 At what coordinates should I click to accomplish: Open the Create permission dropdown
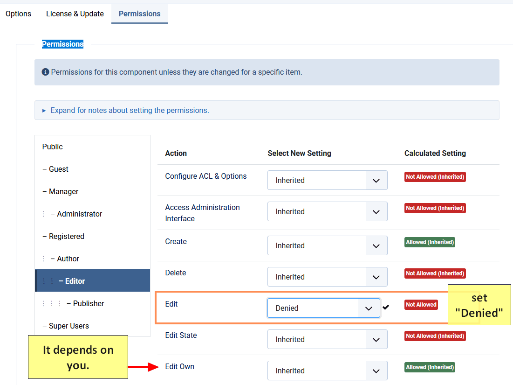click(x=327, y=245)
